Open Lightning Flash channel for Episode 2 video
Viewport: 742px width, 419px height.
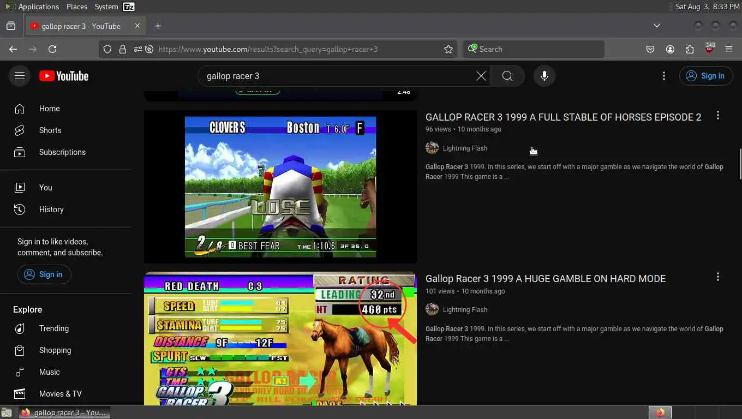pos(465,148)
